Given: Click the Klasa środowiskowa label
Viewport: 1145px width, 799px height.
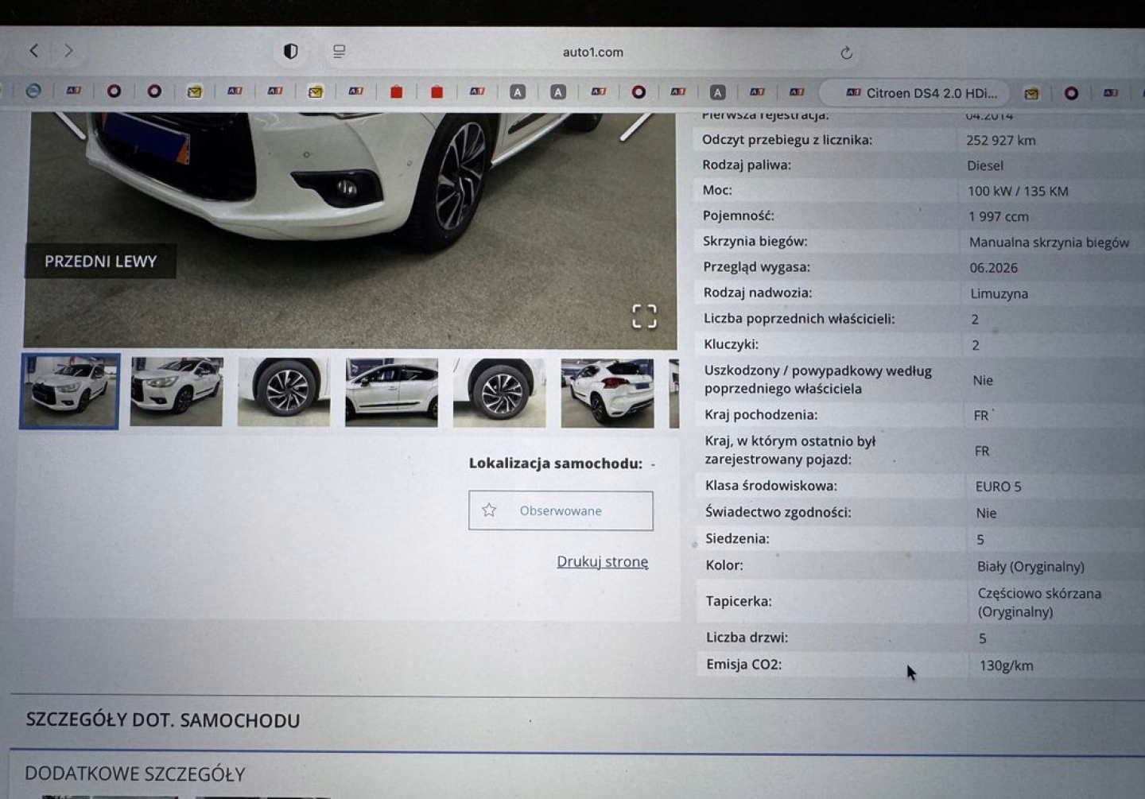Looking at the screenshot, I should (x=771, y=486).
